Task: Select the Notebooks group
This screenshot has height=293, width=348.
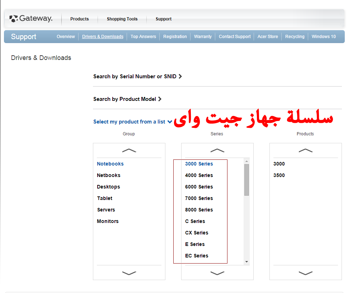Action: point(110,164)
